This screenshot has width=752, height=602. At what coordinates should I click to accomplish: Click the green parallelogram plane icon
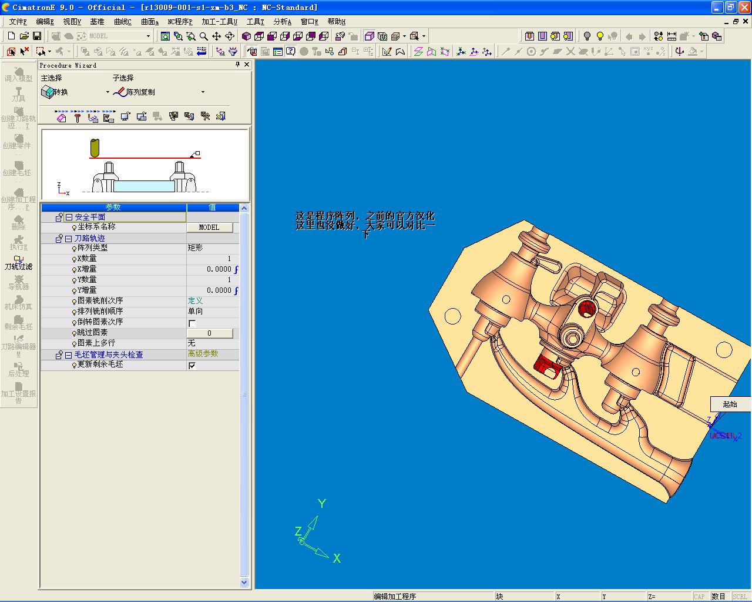418,52
